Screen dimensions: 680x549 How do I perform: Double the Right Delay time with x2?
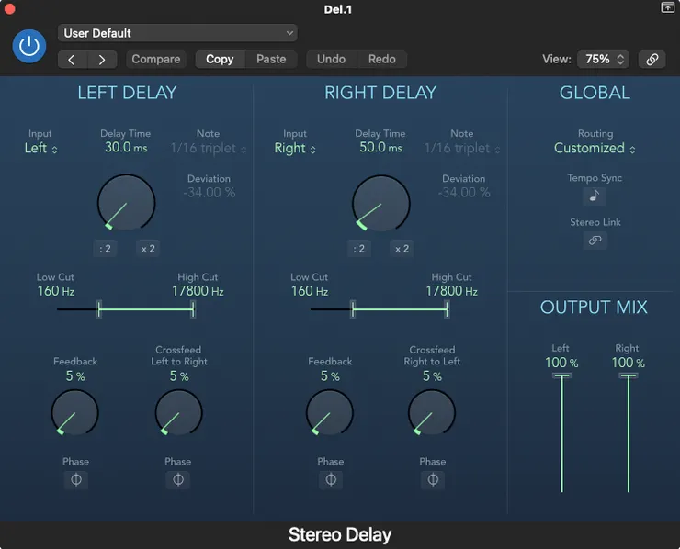[x=402, y=249]
